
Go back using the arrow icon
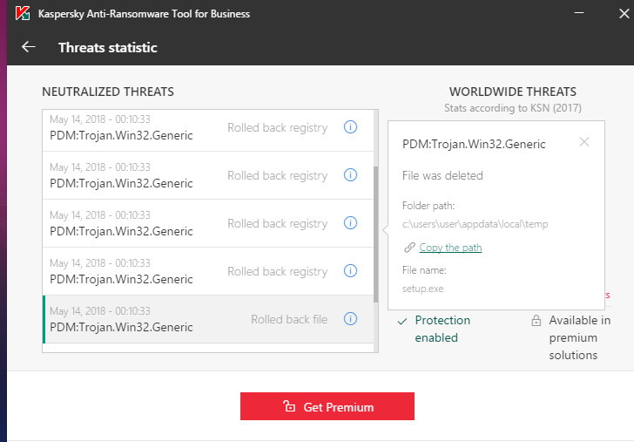tap(28, 47)
